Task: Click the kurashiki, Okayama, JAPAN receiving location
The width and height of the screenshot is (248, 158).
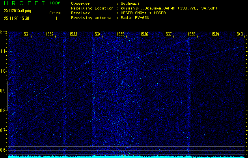Action: pos(169,8)
